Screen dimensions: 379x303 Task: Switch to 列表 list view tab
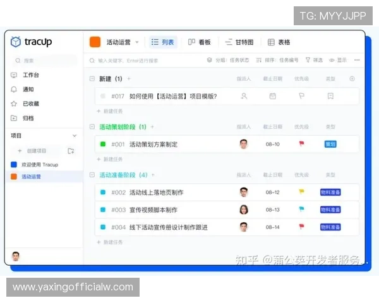click(x=163, y=42)
